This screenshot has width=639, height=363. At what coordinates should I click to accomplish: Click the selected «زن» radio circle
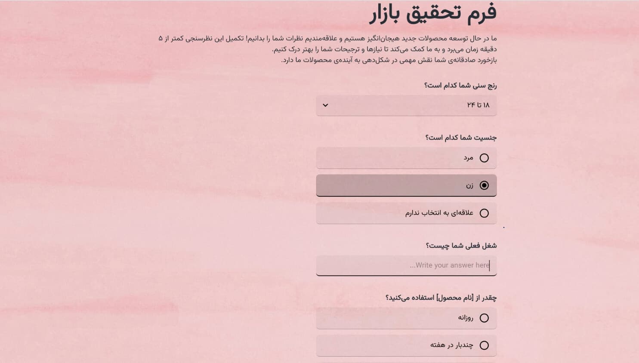click(484, 185)
